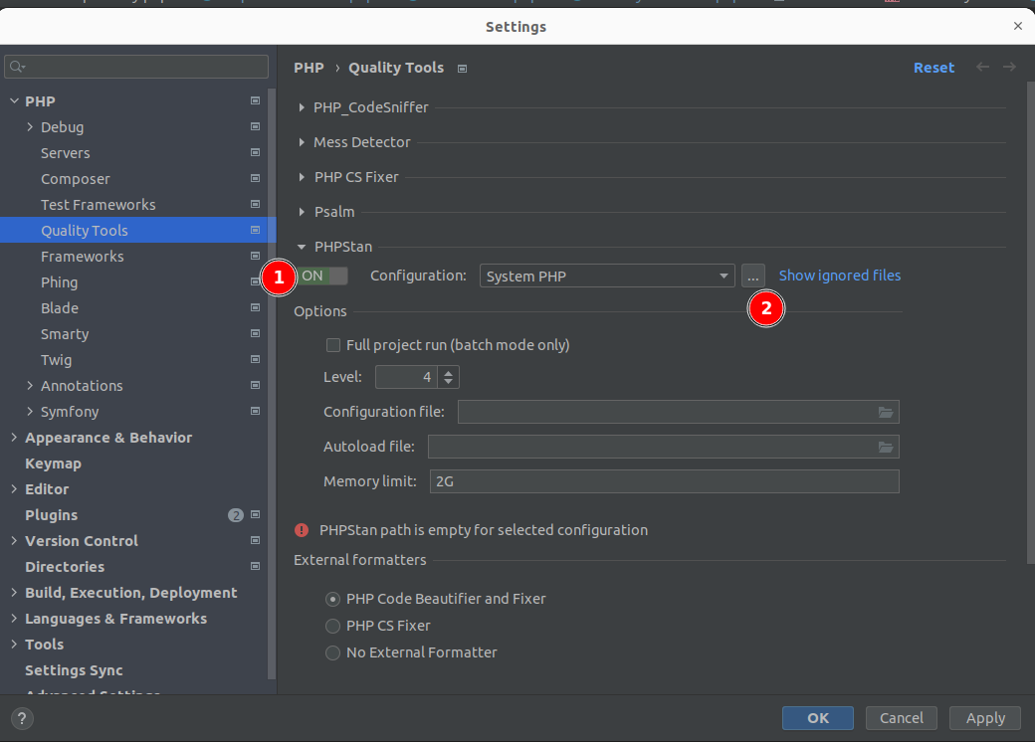Viewport: 1035px width, 742px height.
Task: Click the Memory limit field
Action: coord(664,481)
